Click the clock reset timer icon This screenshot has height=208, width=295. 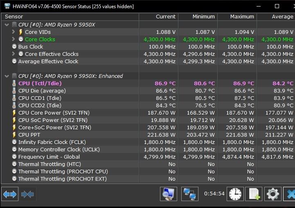pos(235,194)
